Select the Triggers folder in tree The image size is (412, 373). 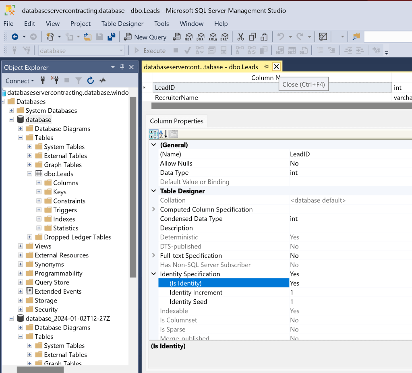click(65, 210)
